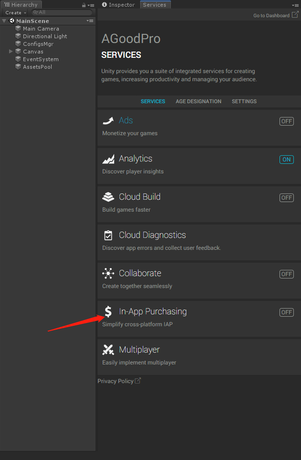
Task: Click the lock icon in the Hierarchy header
Action: [84, 4]
